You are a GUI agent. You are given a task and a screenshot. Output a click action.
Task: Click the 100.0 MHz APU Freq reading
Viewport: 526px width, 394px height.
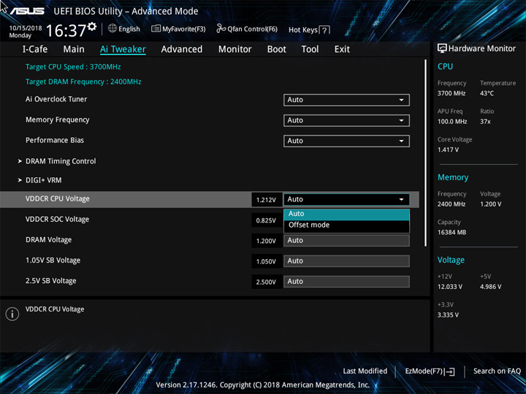click(x=452, y=122)
